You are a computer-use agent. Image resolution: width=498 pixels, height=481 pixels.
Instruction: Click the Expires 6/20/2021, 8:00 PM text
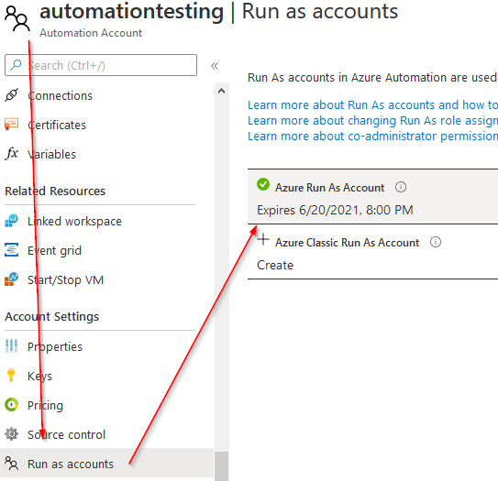[335, 210]
